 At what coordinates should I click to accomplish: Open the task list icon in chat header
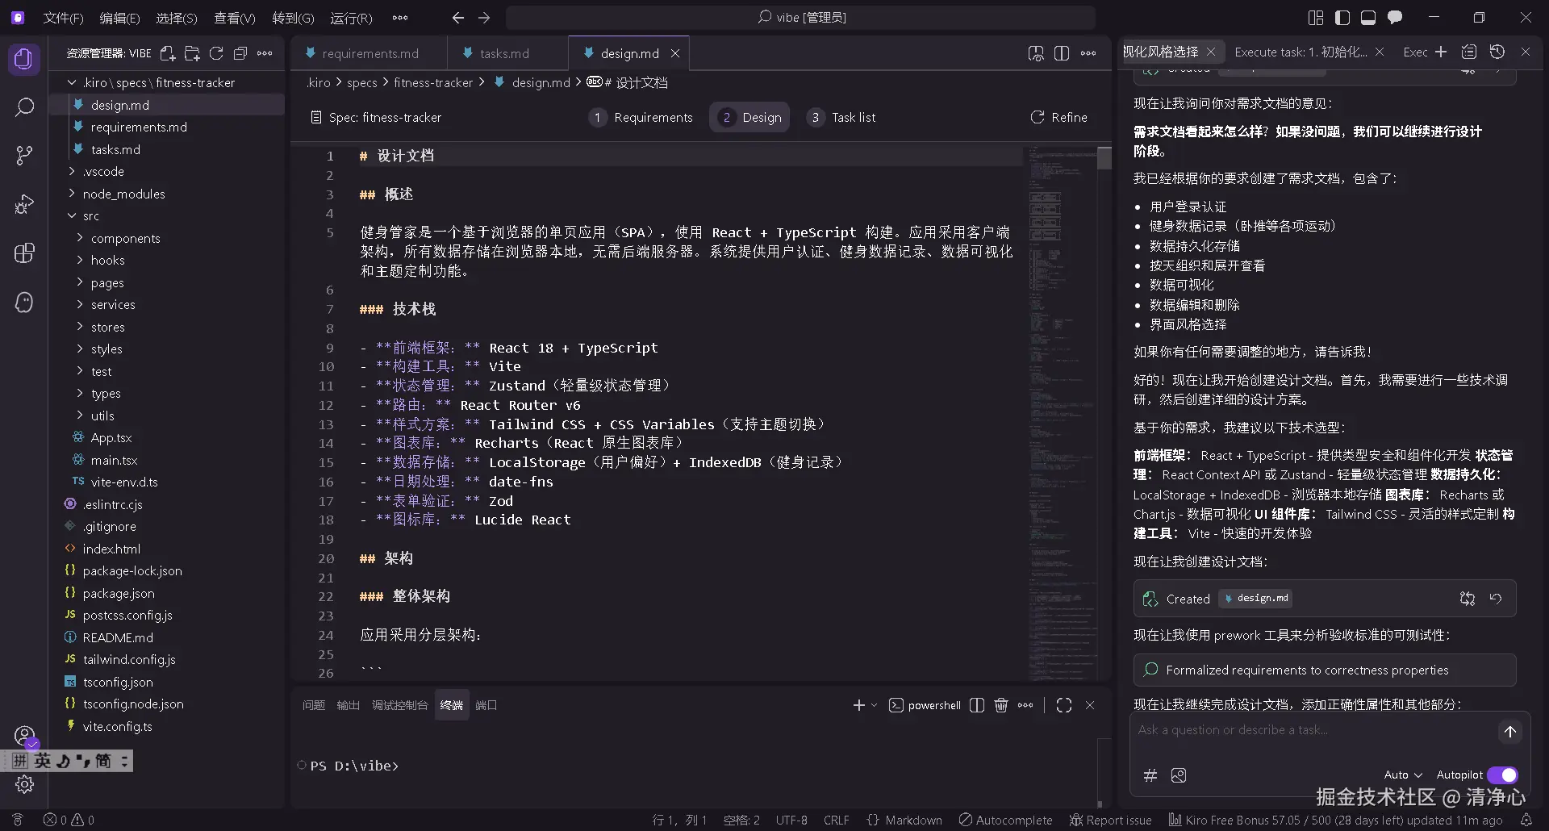point(1469,52)
